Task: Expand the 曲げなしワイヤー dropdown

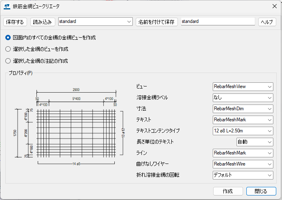Action: [x=243, y=164]
